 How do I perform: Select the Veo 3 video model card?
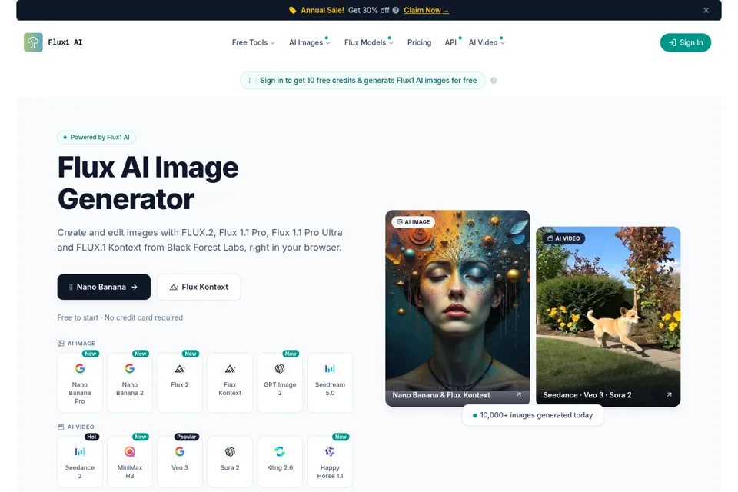(x=180, y=462)
